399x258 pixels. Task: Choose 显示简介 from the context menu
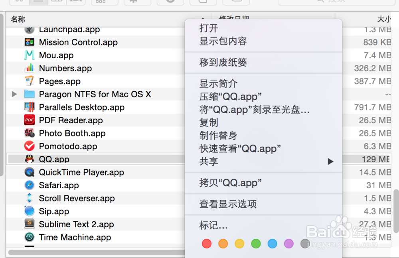(218, 84)
